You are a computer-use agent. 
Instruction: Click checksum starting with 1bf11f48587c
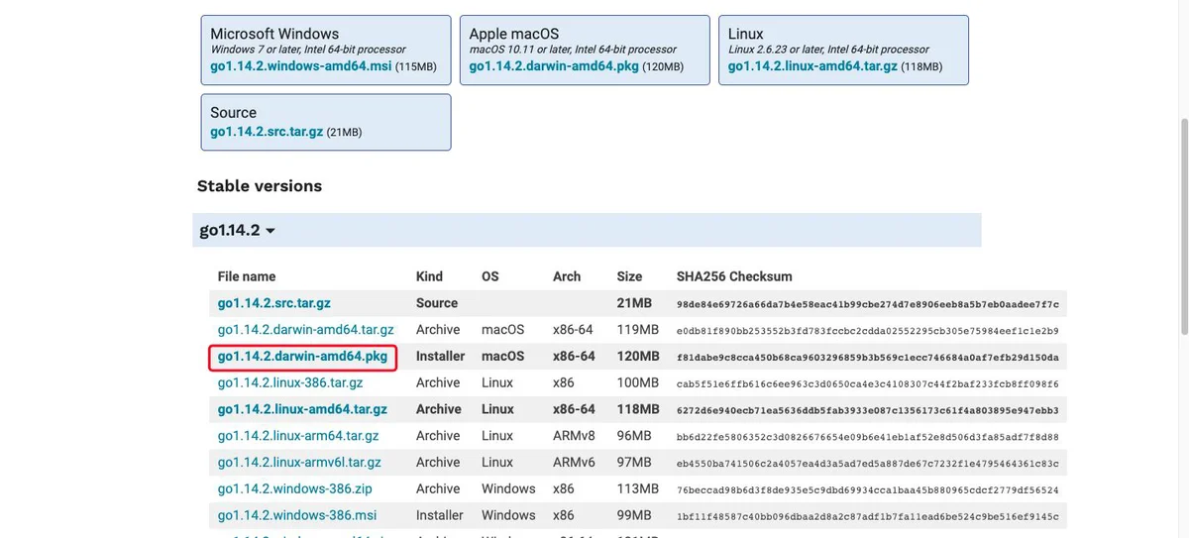point(868,517)
